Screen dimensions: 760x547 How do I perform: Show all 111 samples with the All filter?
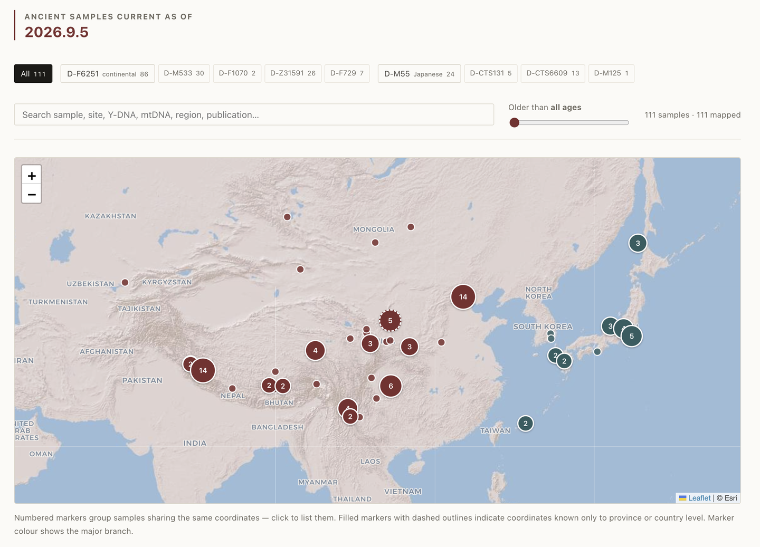click(x=33, y=74)
